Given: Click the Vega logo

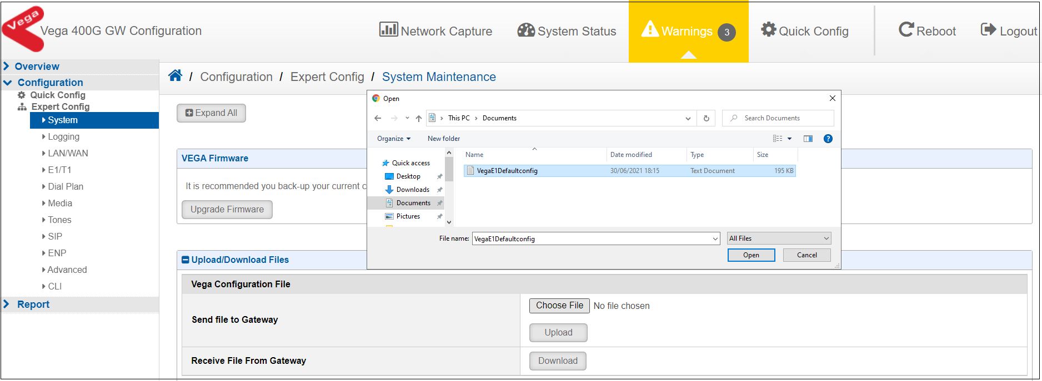Looking at the screenshot, I should pos(23,28).
